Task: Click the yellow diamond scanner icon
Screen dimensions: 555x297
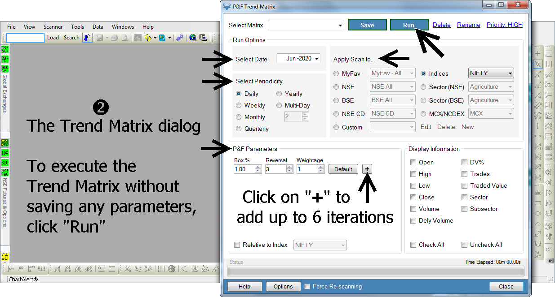Action: [x=148, y=38]
